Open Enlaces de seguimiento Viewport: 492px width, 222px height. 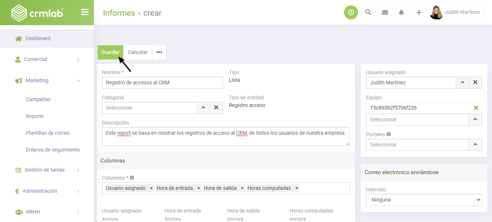coord(53,150)
